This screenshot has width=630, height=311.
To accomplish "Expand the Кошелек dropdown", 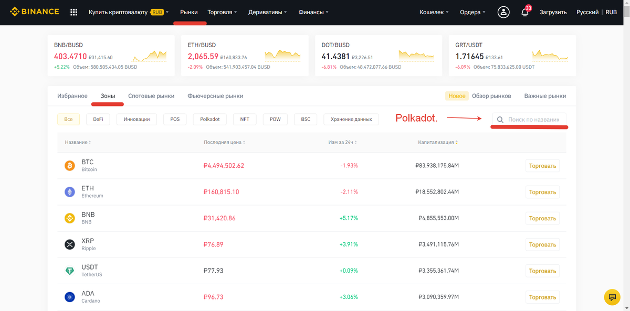I will [434, 12].
